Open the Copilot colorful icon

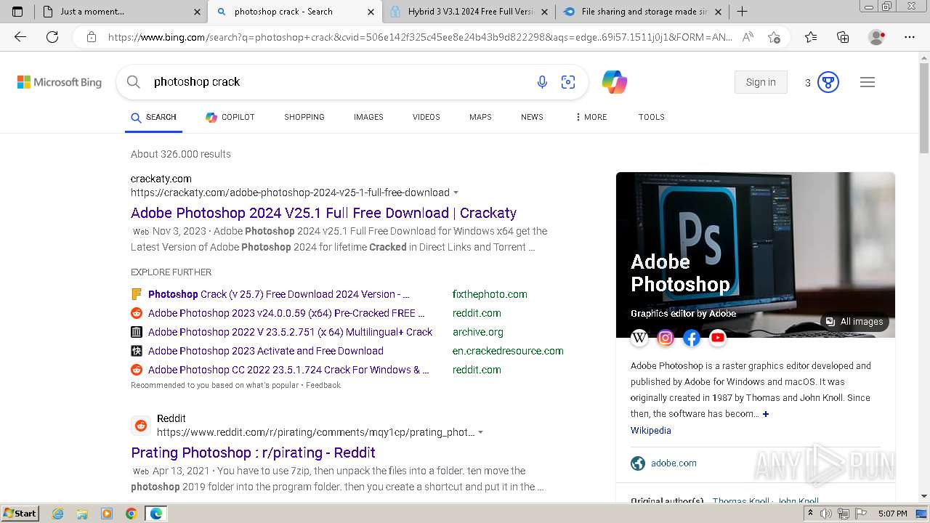[615, 82]
